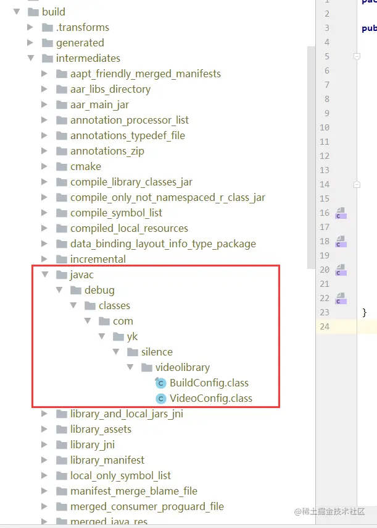
Task: Toggle code fold marker at line 5
Action: [357, 56]
